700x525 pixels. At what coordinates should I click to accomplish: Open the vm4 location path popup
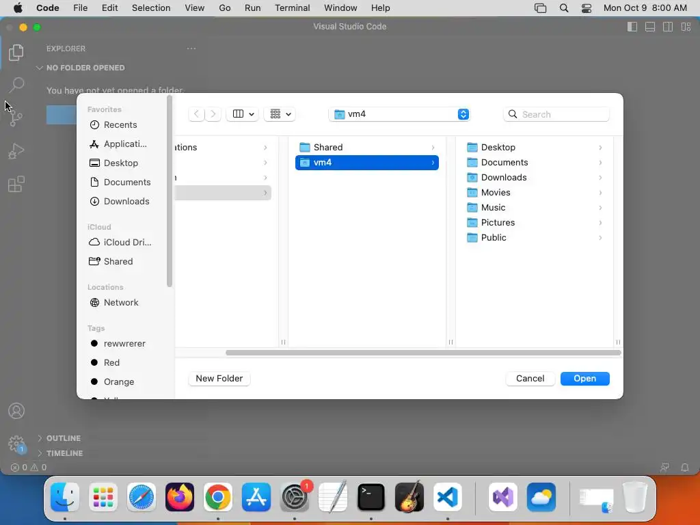pos(399,114)
